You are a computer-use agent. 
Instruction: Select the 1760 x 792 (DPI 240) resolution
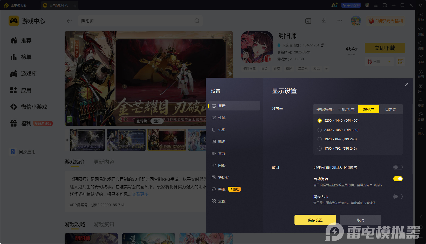pos(320,149)
